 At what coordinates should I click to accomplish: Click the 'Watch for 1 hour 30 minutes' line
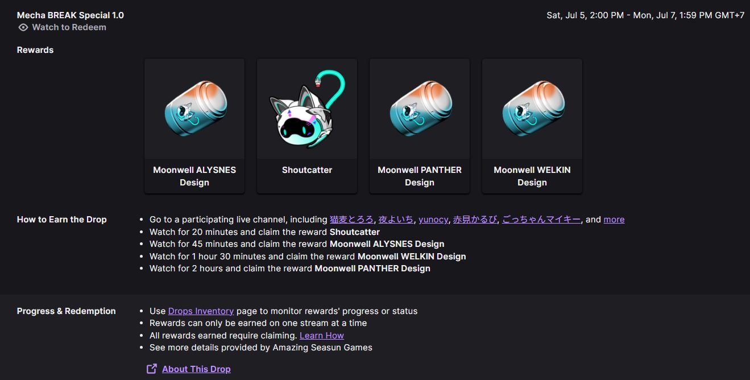point(308,257)
